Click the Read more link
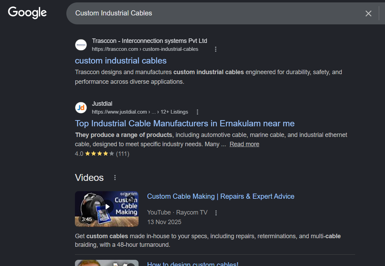 pyautogui.click(x=244, y=144)
